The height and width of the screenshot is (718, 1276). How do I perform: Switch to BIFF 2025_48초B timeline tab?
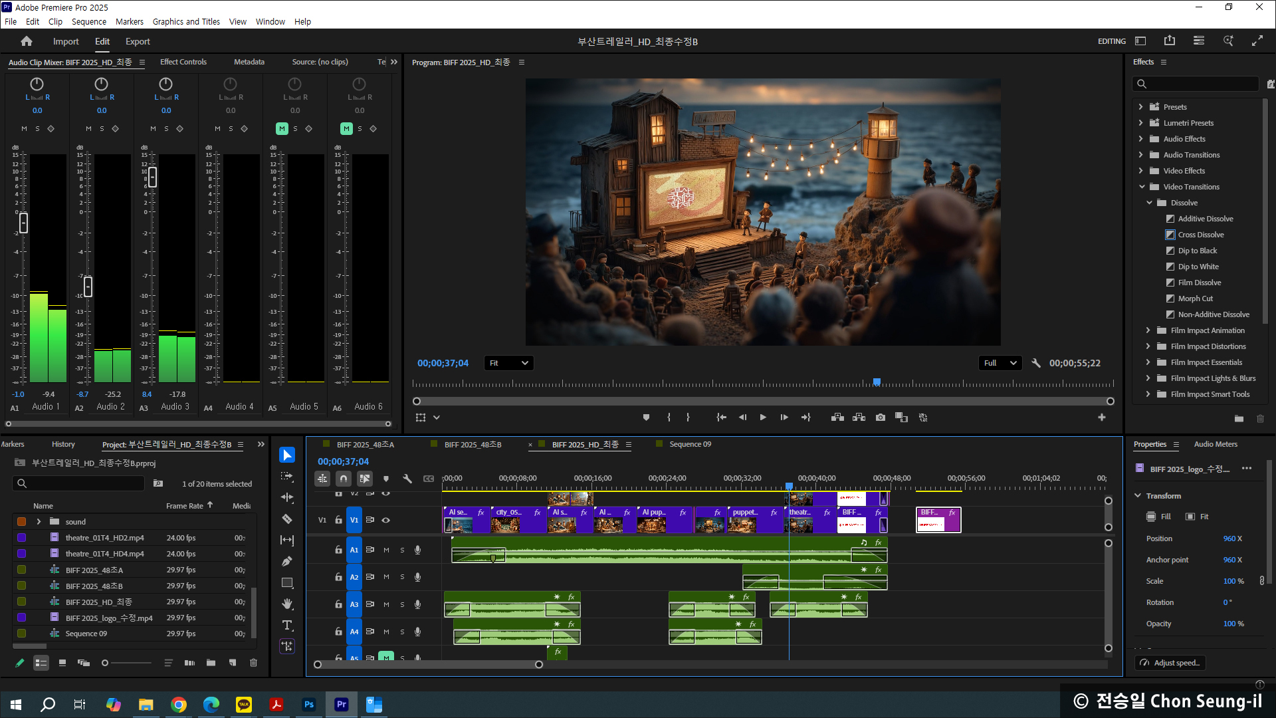(x=473, y=444)
